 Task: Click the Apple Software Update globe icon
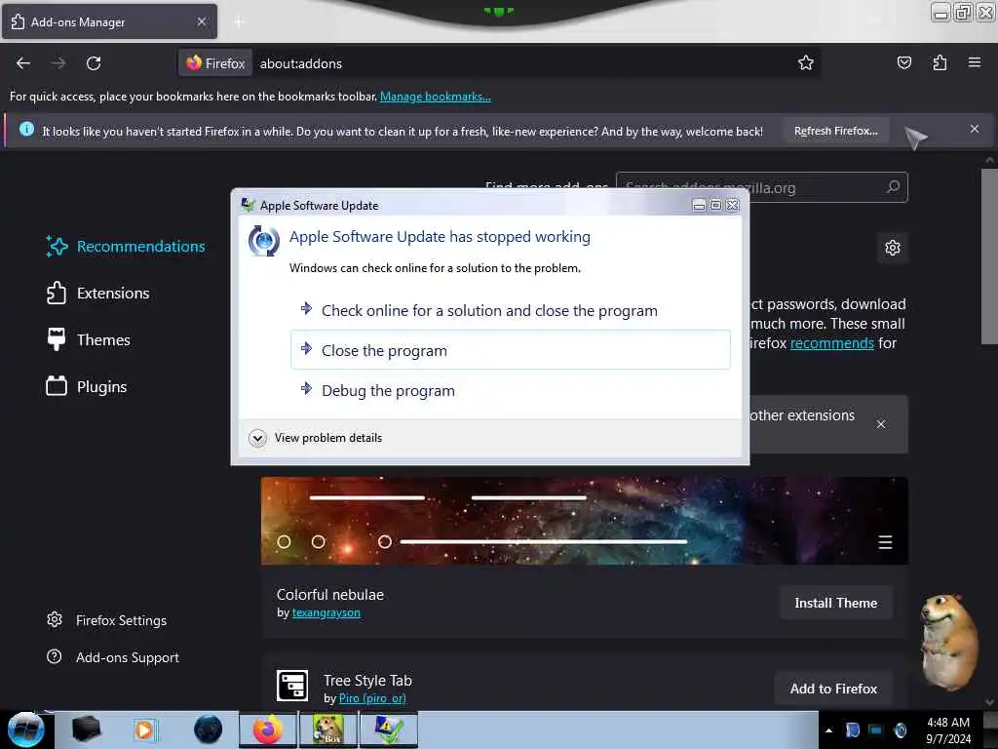pyautogui.click(x=263, y=241)
